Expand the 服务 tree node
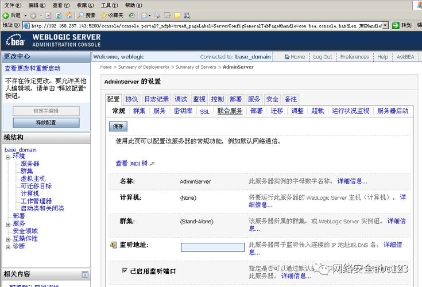422x287 pixels. [9, 224]
